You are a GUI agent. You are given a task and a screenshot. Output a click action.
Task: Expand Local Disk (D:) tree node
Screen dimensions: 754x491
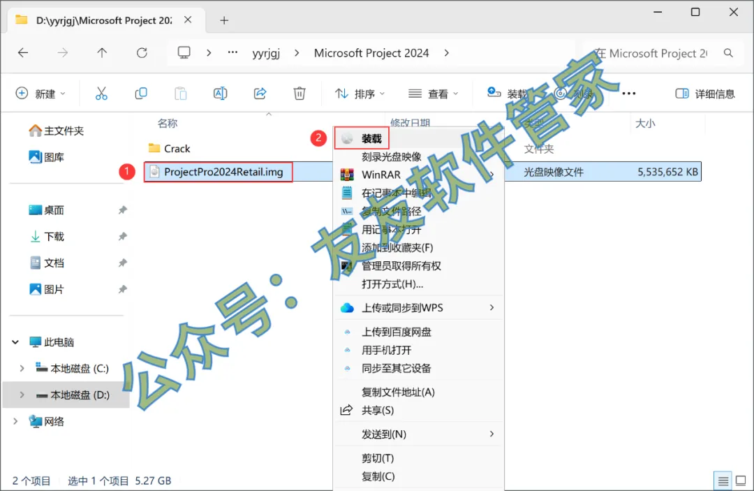[x=22, y=395]
